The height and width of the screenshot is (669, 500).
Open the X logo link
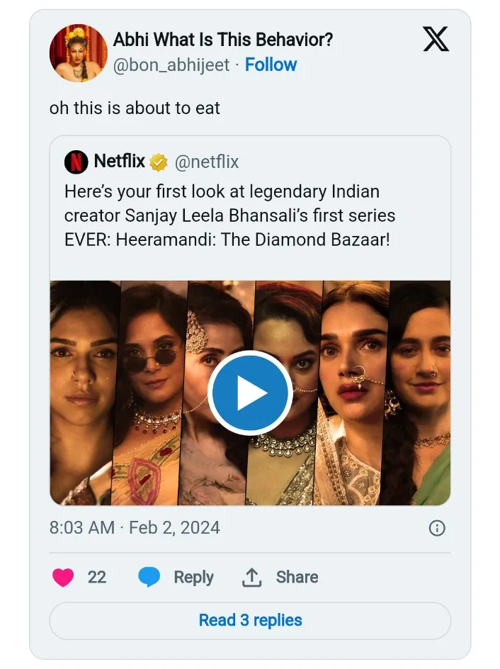click(436, 39)
